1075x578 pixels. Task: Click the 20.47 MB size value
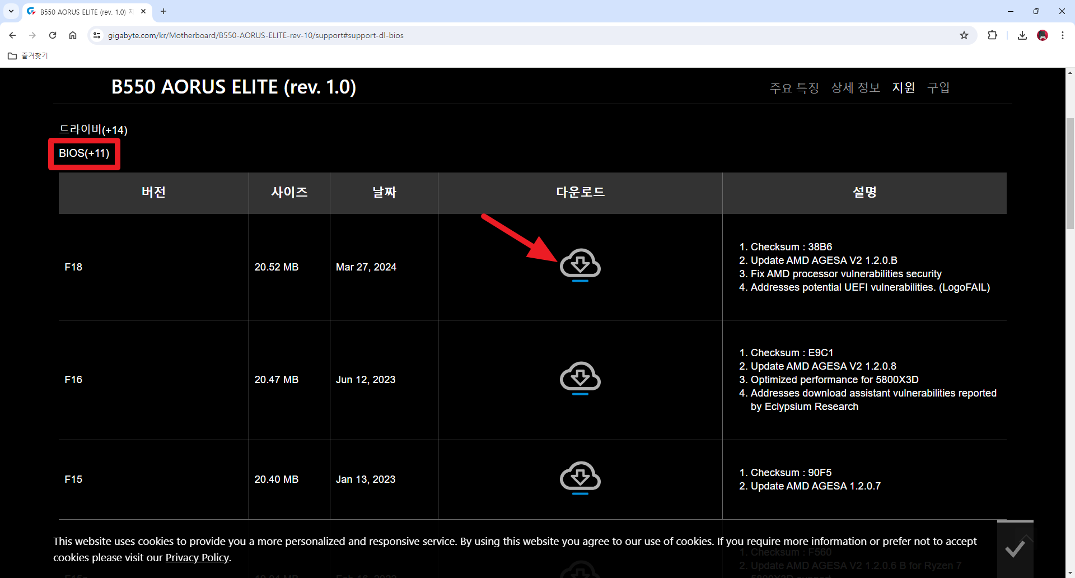[x=277, y=380]
